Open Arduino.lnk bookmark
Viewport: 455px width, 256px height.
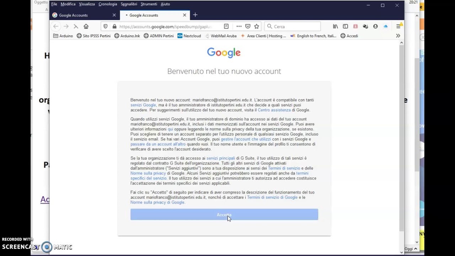[x=127, y=36]
